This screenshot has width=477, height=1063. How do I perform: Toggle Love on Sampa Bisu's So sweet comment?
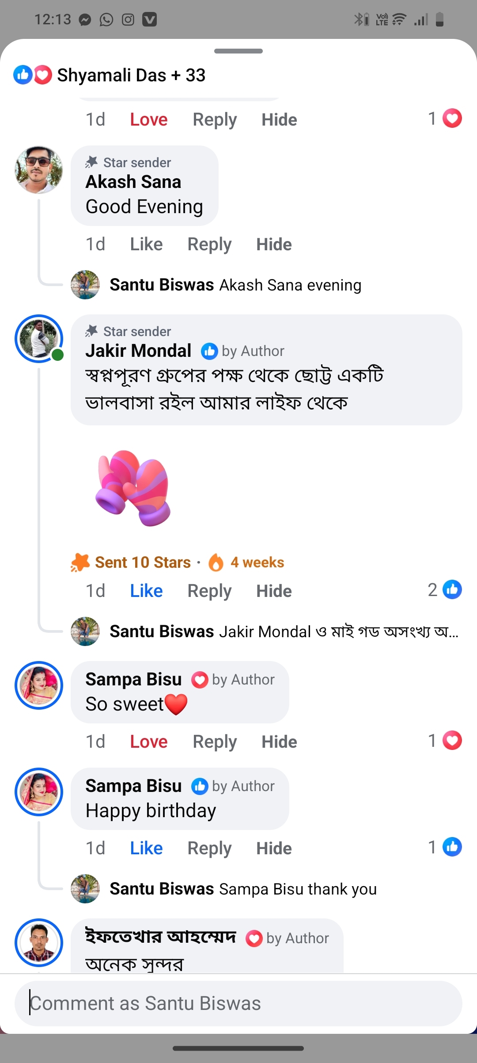tap(148, 742)
